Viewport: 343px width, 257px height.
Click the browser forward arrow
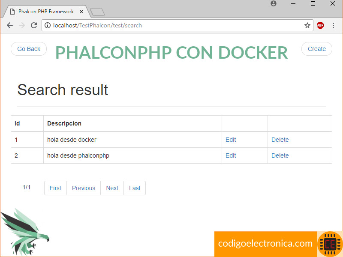point(22,25)
